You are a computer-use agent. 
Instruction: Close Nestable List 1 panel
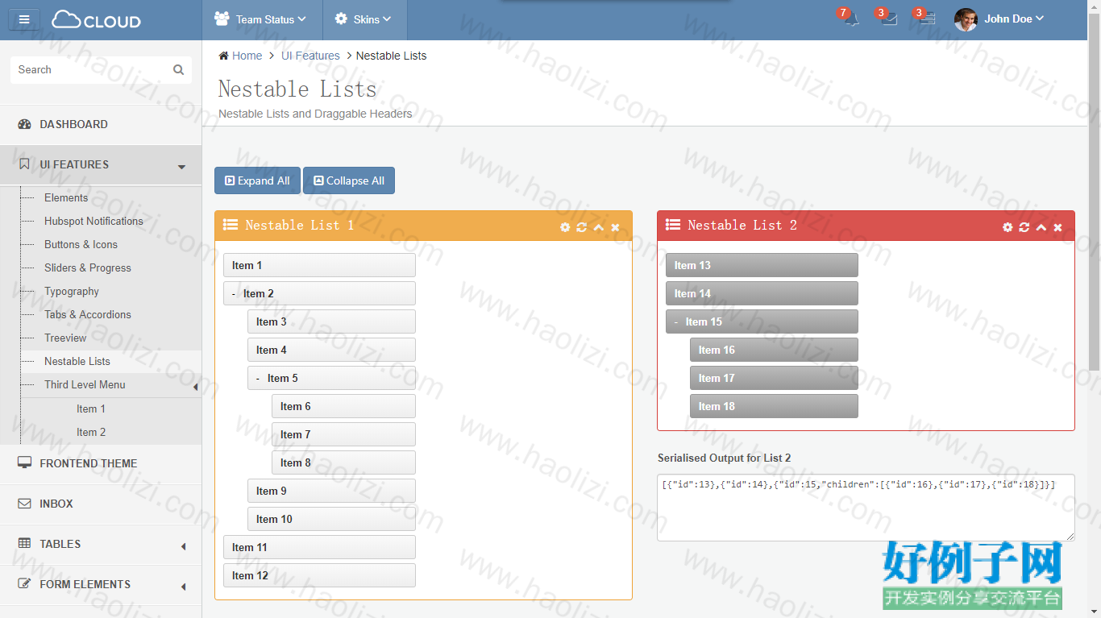click(616, 227)
